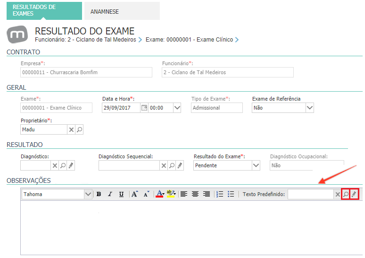Open the Resultados de Exames tab

44,11
